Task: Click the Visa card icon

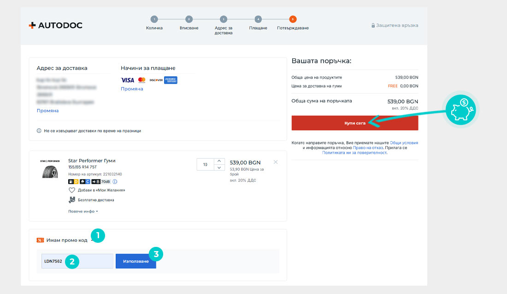Action: pos(127,80)
